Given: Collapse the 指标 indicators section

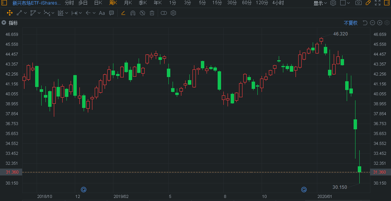Looking at the screenshot, I should tap(4, 23).
